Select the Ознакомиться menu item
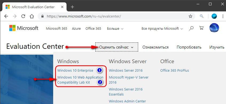Image resolution: width=226 pixels, height=104 pixels. (155, 47)
